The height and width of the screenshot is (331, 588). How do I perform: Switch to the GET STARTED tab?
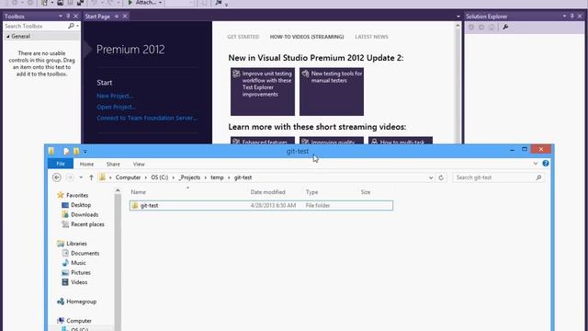[x=243, y=37]
